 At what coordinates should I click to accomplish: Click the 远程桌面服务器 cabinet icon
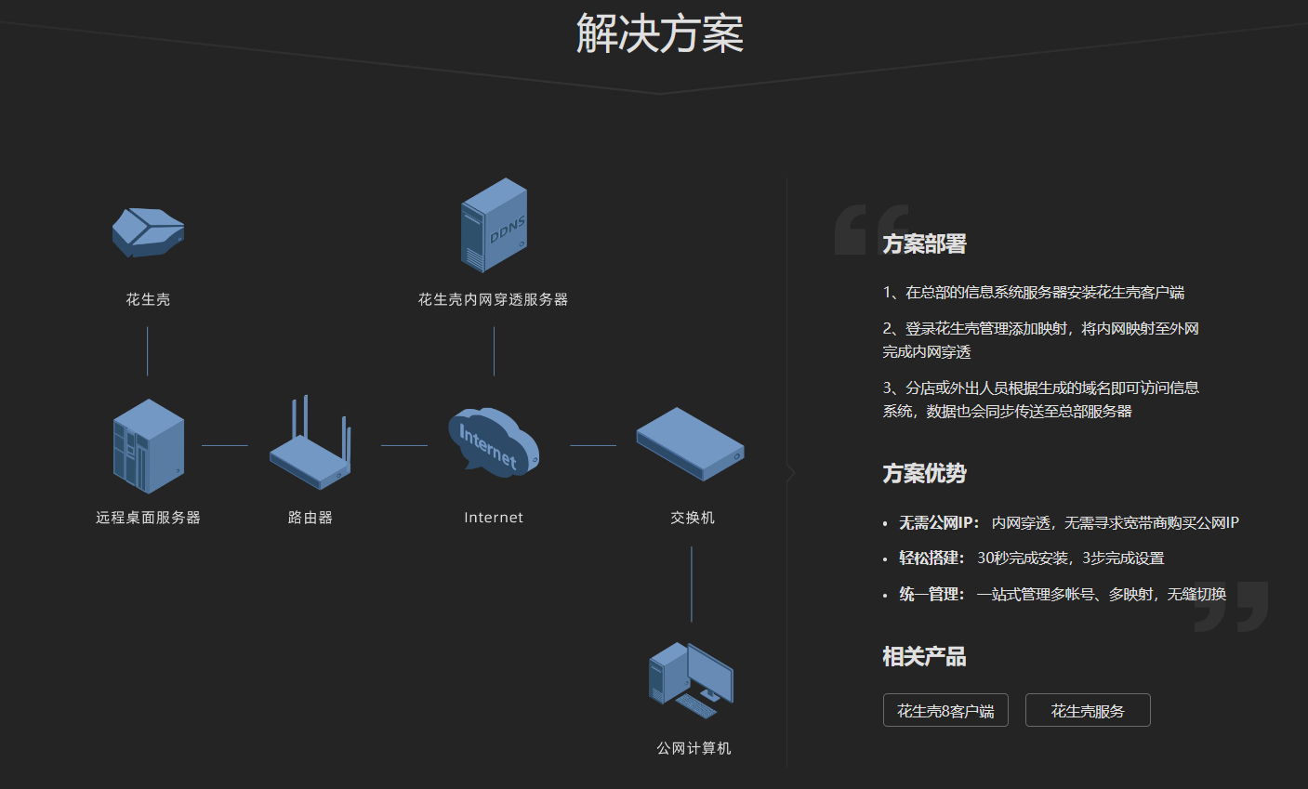coord(148,447)
